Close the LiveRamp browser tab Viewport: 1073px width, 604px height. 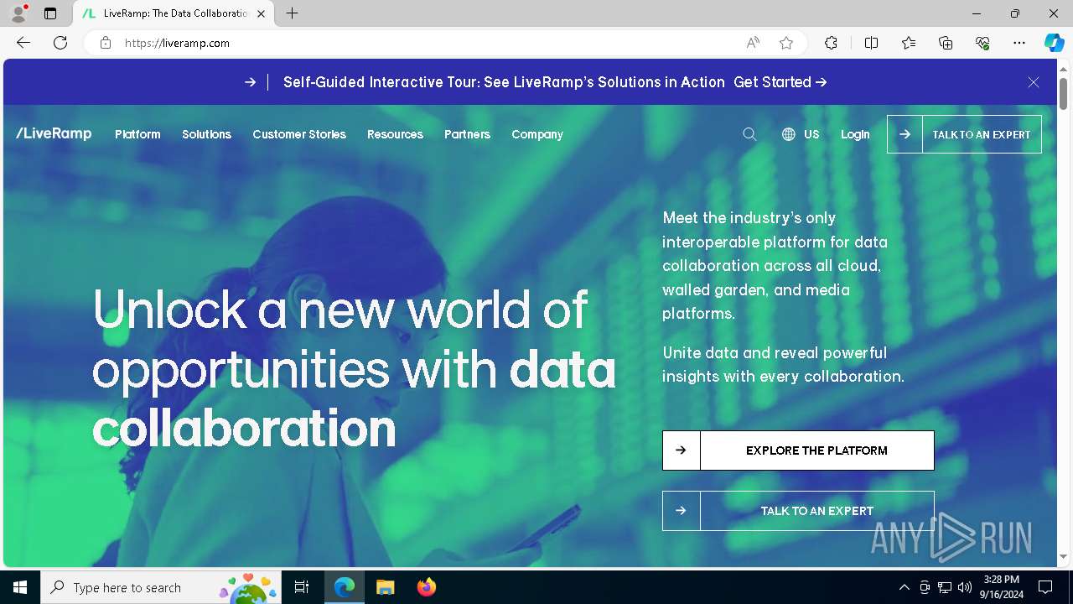261,13
